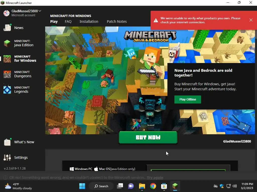257x192 pixels.
Task: Launch Google Chrome from the taskbar
Action: [x=153, y=186]
